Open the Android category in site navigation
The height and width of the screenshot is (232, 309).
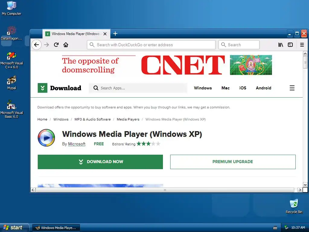coord(263,88)
